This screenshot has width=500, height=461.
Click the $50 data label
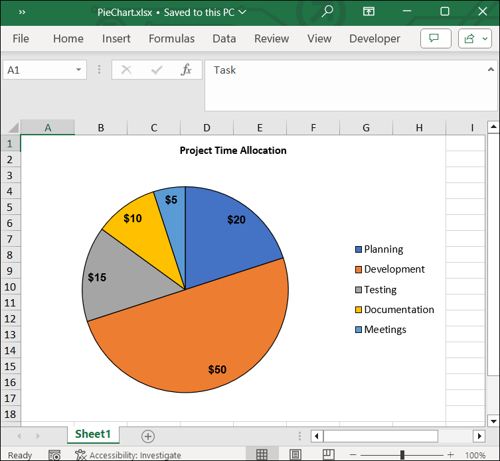[x=217, y=369]
